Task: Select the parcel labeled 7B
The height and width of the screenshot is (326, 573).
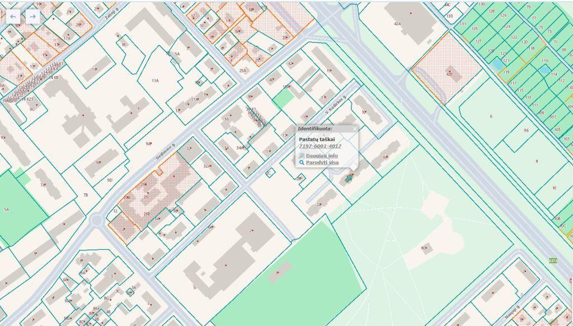Action: tap(85, 195)
